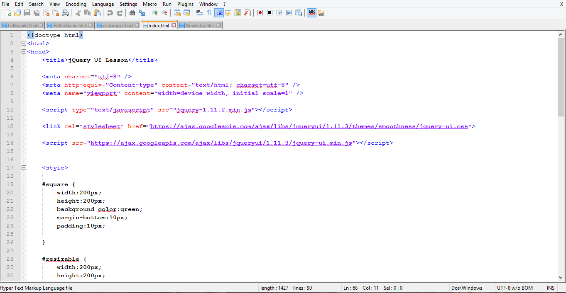
Task: Click the Zoom Out magnifier icon
Action: pos(164,13)
